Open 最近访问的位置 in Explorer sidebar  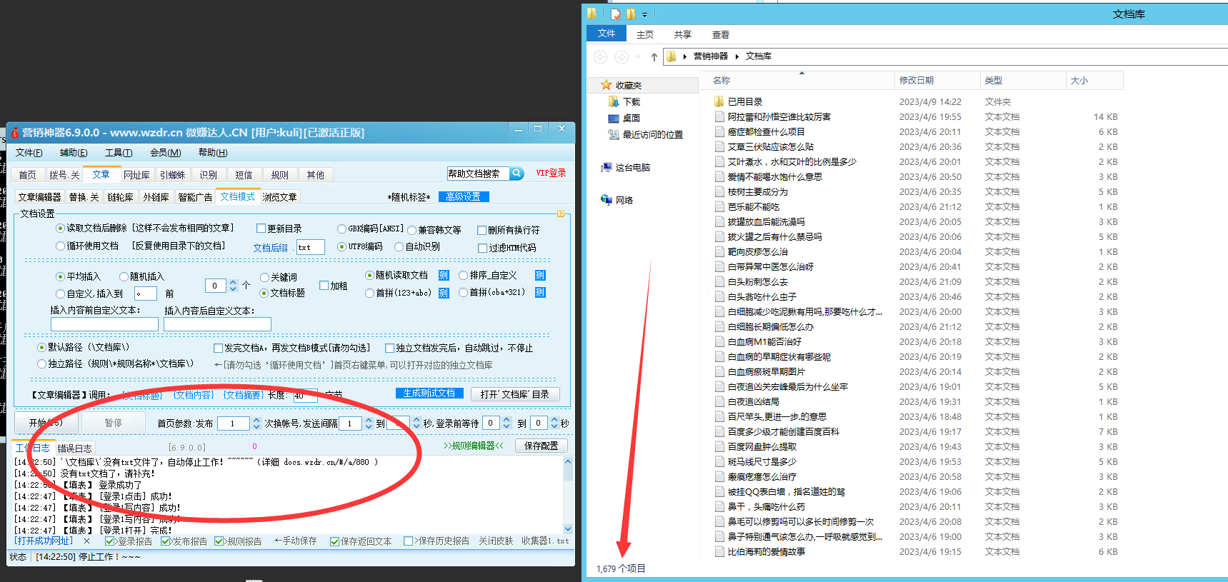tap(645, 135)
